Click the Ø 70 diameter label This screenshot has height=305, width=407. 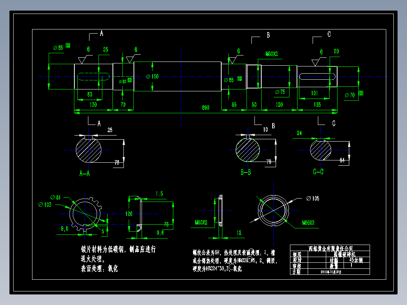pyautogui.click(x=350, y=95)
